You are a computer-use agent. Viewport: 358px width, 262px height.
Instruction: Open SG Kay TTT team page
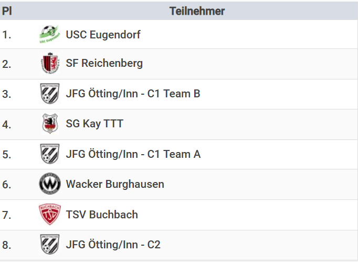[94, 124]
